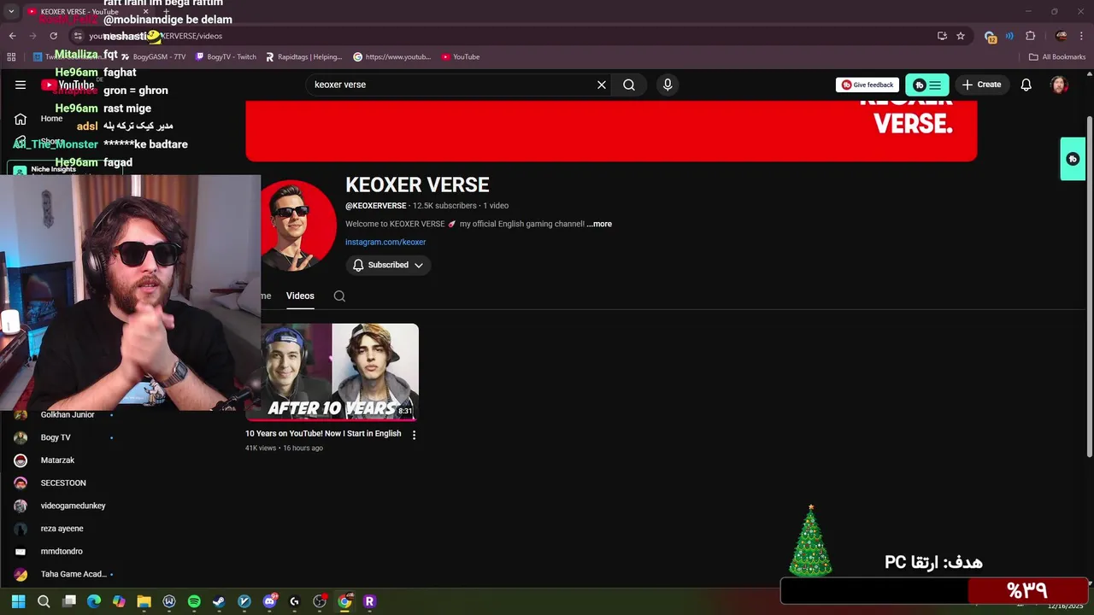
Task: Open YouTube account avatar menu
Action: coord(1059,85)
